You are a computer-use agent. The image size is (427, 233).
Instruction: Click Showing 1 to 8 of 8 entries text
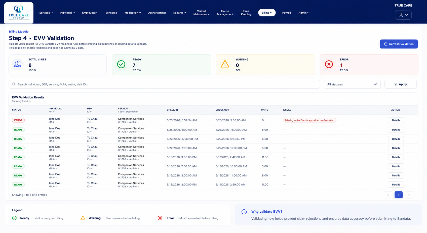coord(29,195)
